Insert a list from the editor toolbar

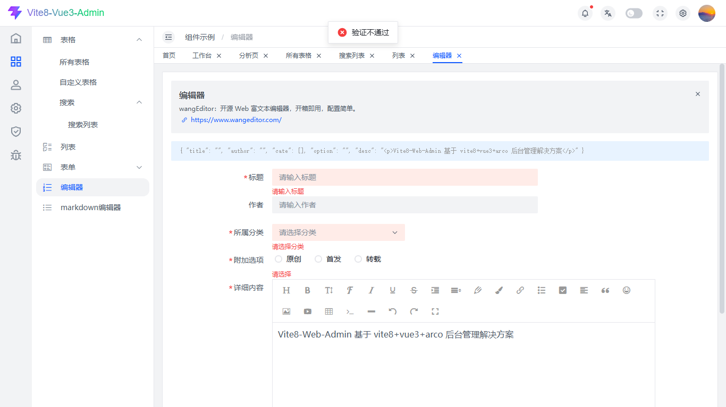coord(542,290)
